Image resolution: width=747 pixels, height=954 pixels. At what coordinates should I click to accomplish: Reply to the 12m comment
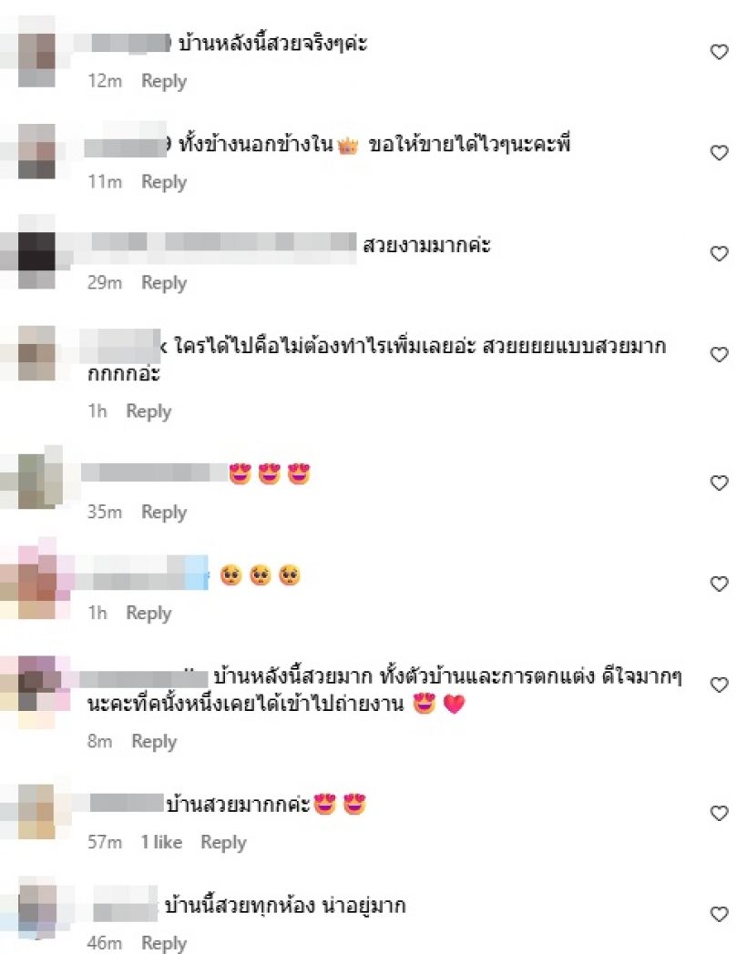(164, 81)
